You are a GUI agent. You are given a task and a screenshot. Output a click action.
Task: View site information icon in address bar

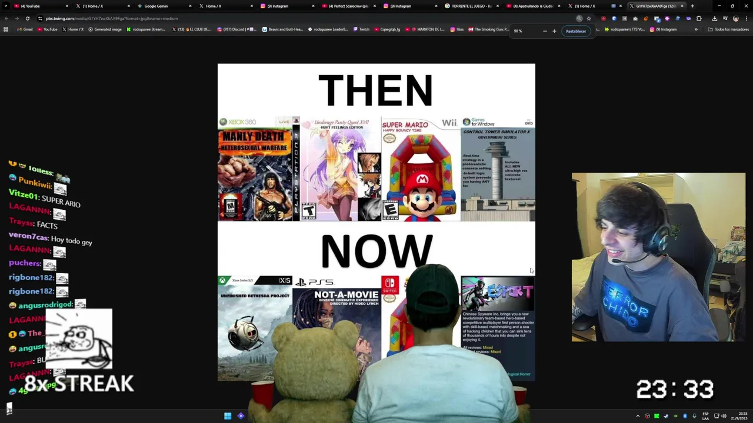[40, 18]
